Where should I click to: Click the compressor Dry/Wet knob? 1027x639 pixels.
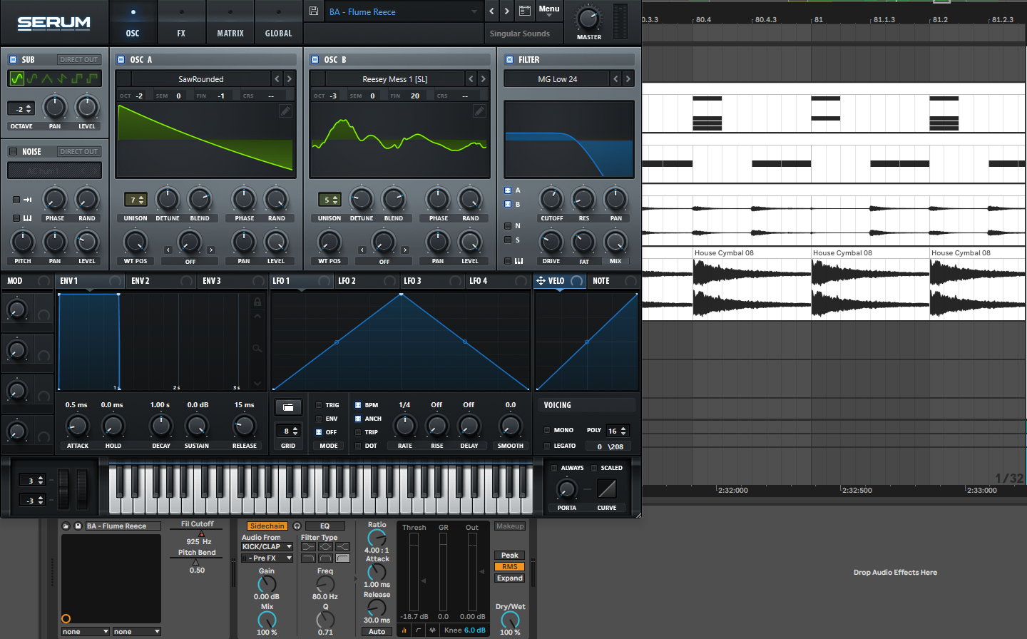(x=510, y=621)
